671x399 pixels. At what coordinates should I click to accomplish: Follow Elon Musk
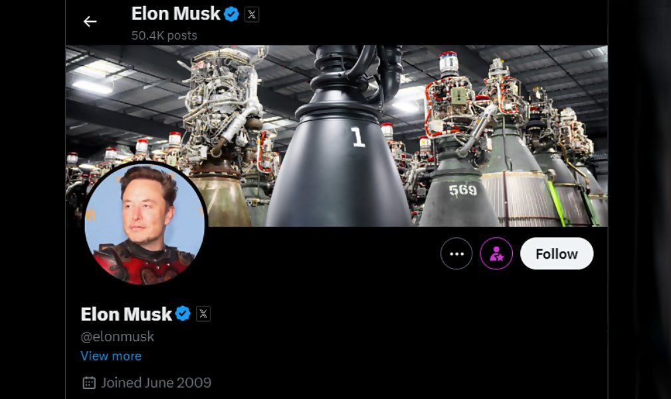tap(557, 254)
